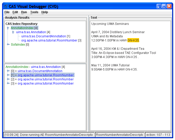Screen dimensions: 175x140
Task: Expand the SofaIndex tree node
Action: [8, 45]
